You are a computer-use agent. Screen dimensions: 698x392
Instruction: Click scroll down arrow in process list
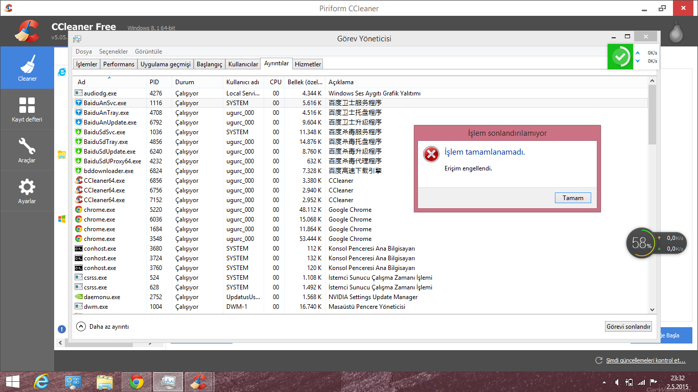(x=652, y=309)
